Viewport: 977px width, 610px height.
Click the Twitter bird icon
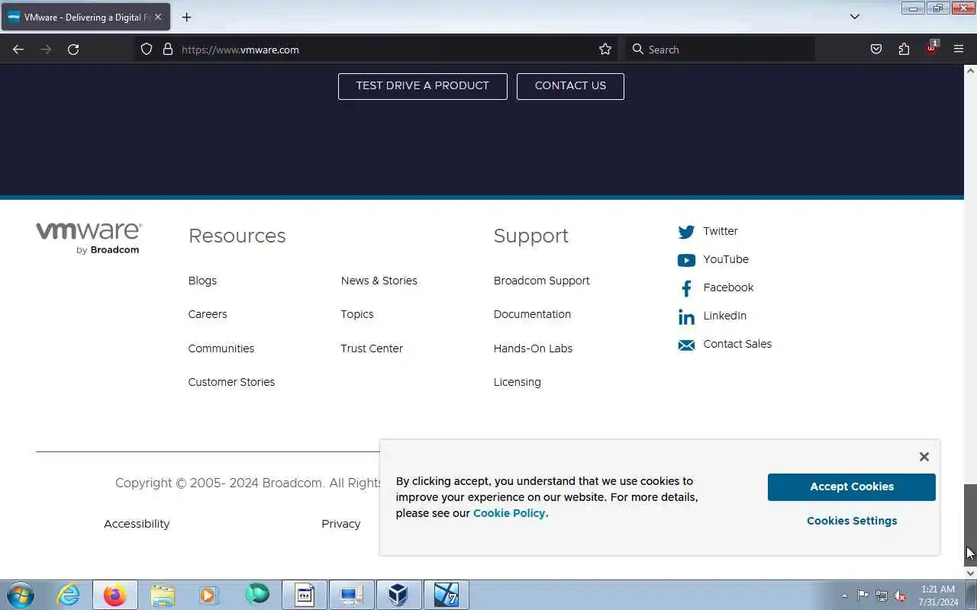click(686, 232)
